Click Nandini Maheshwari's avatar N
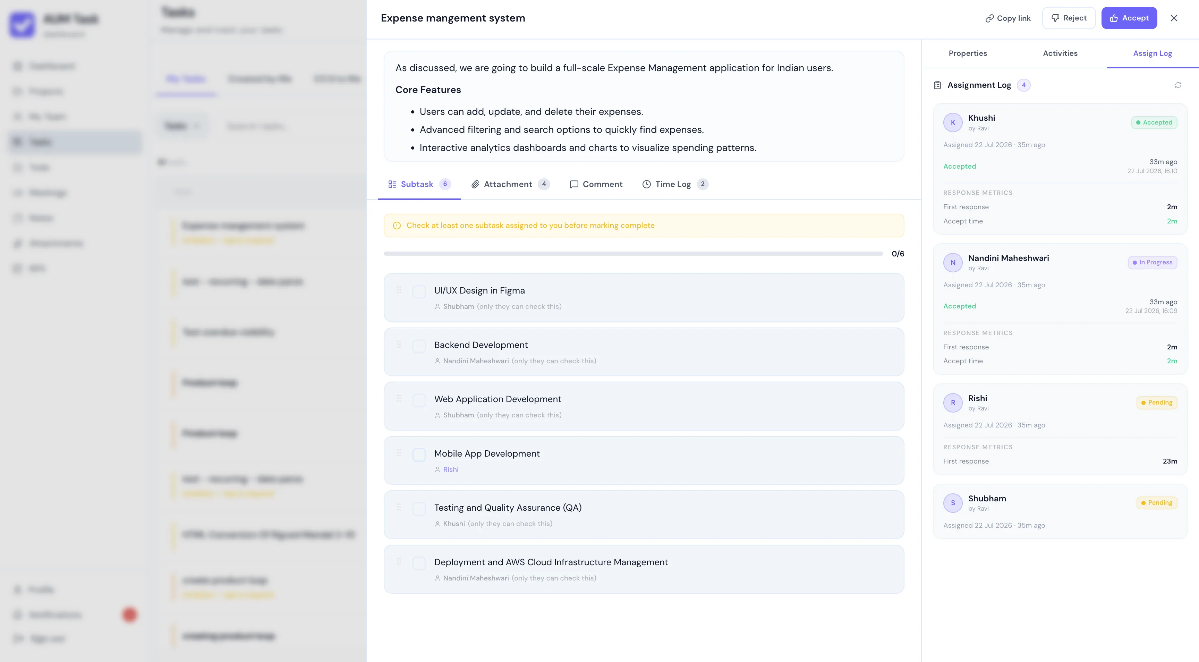Image resolution: width=1199 pixels, height=662 pixels. point(953,263)
